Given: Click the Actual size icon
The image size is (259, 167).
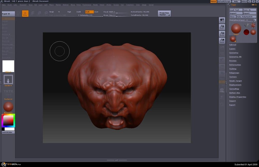Looking at the screenshot, I should point(222,34).
